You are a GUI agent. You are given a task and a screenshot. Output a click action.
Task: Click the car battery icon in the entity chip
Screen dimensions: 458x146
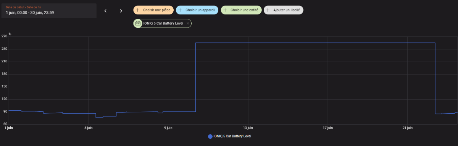[x=138, y=23]
